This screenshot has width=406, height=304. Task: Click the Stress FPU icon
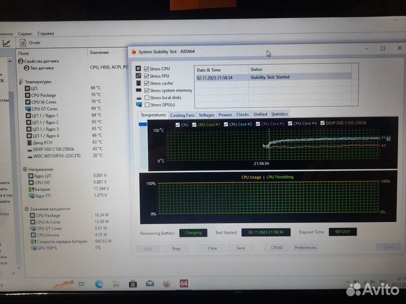coord(139,76)
